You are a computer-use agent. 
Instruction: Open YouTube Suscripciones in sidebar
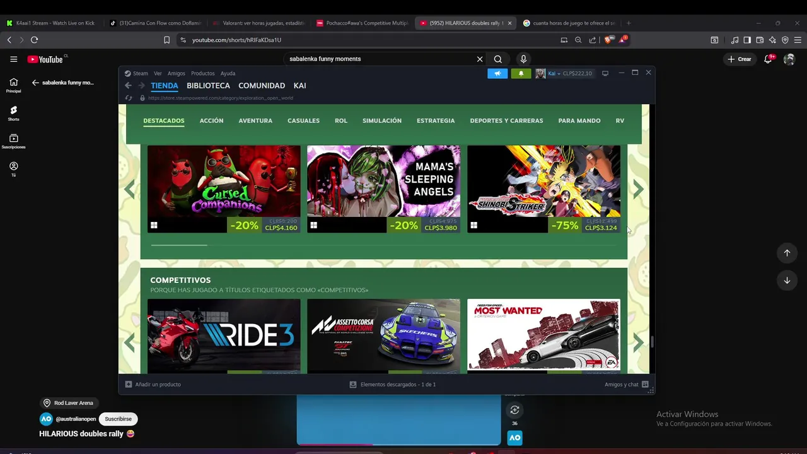click(x=13, y=141)
